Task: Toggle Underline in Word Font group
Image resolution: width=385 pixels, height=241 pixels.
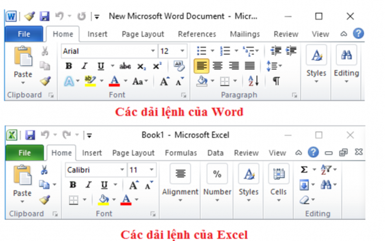Action: tap(101, 66)
